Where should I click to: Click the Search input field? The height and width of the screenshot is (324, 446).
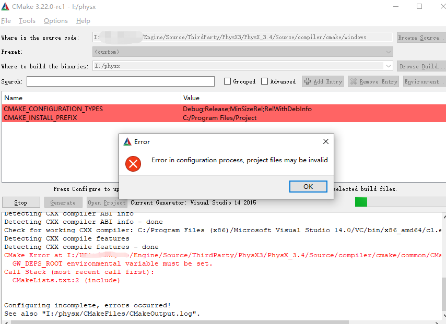121,81
